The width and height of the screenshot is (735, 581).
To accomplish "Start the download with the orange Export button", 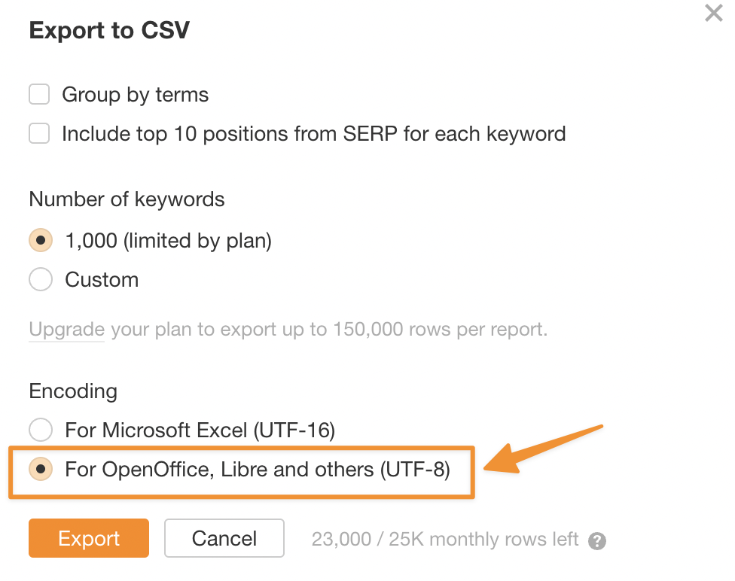I will [x=89, y=538].
